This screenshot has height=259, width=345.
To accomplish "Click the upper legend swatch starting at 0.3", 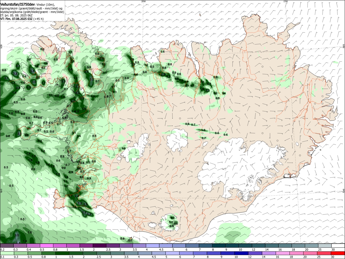I will pos(20,246).
